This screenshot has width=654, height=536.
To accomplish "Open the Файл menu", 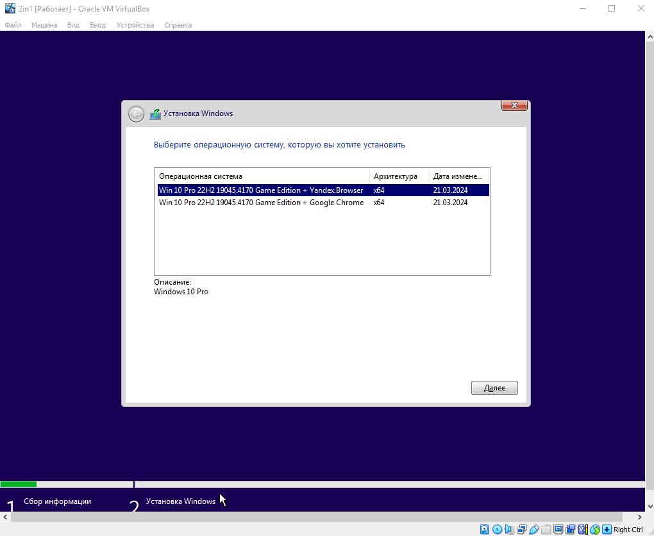I will (x=13, y=25).
